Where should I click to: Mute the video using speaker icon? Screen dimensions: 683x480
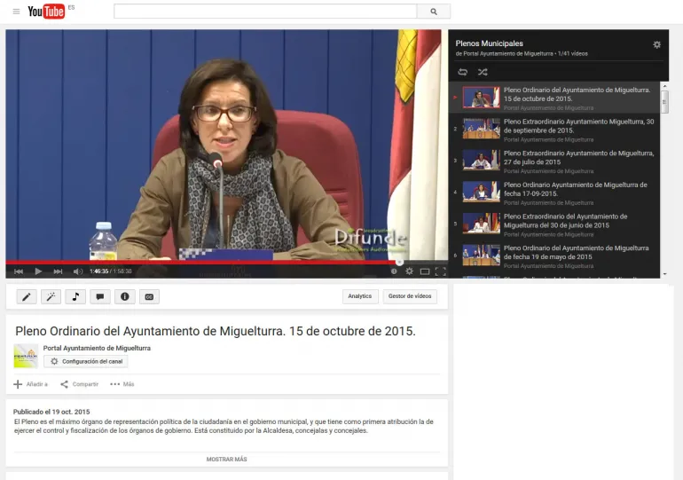[77, 271]
